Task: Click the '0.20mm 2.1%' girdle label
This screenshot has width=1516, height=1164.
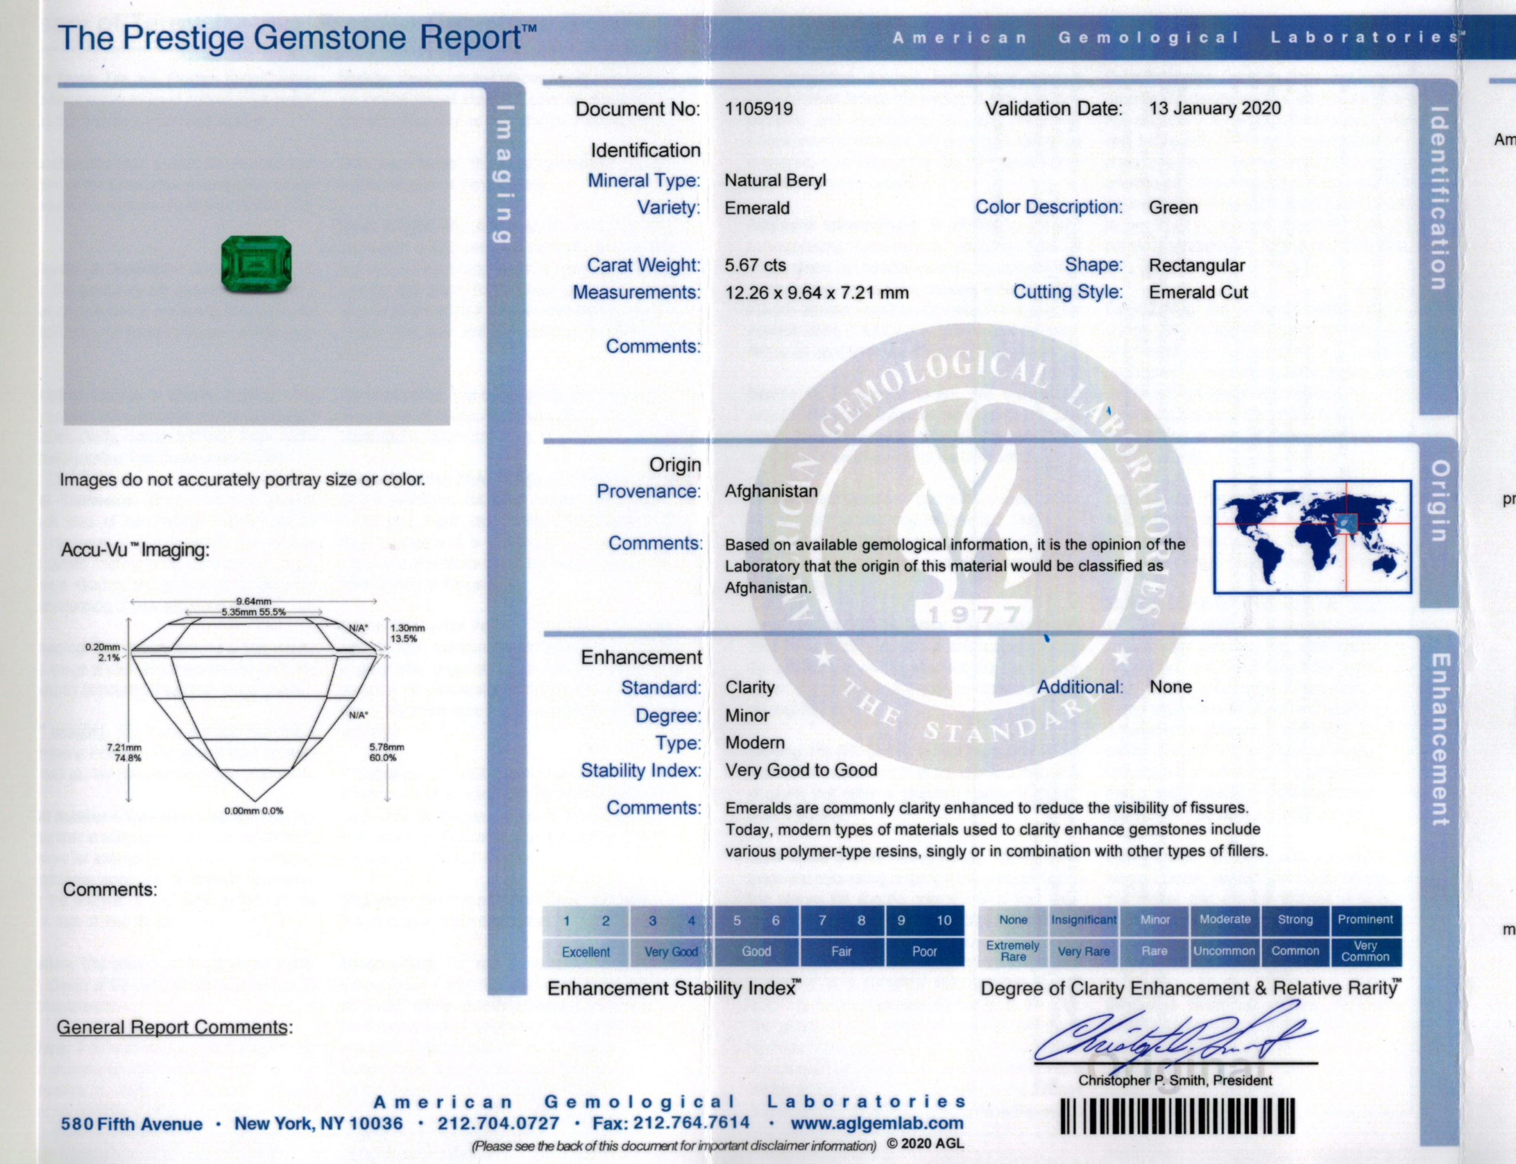Action: pyautogui.click(x=102, y=653)
